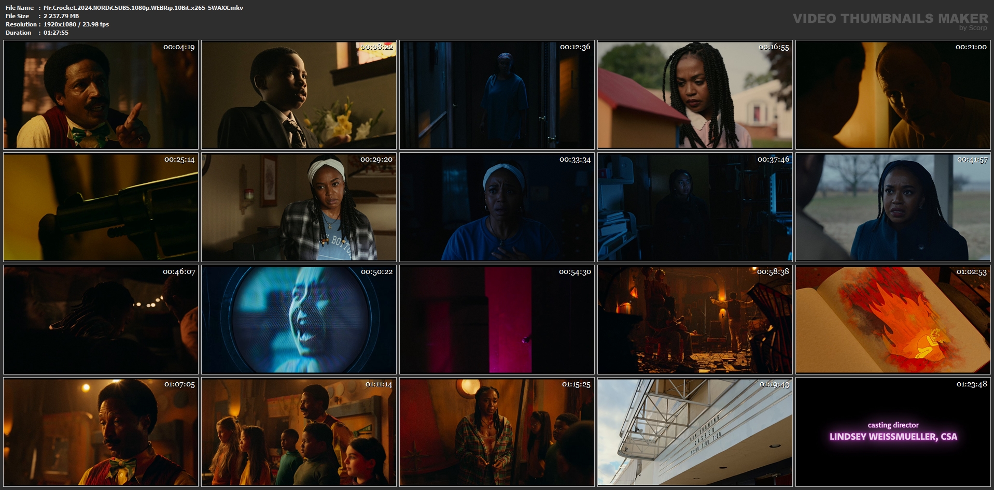The image size is (994, 490).
Task: Choose the blue TV screen frame at 00:50:22
Action: click(x=299, y=320)
